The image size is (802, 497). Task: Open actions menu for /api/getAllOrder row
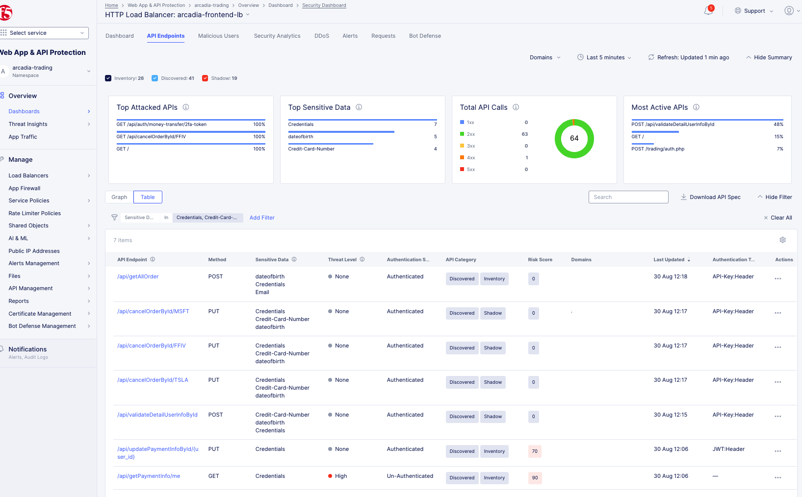click(777, 278)
